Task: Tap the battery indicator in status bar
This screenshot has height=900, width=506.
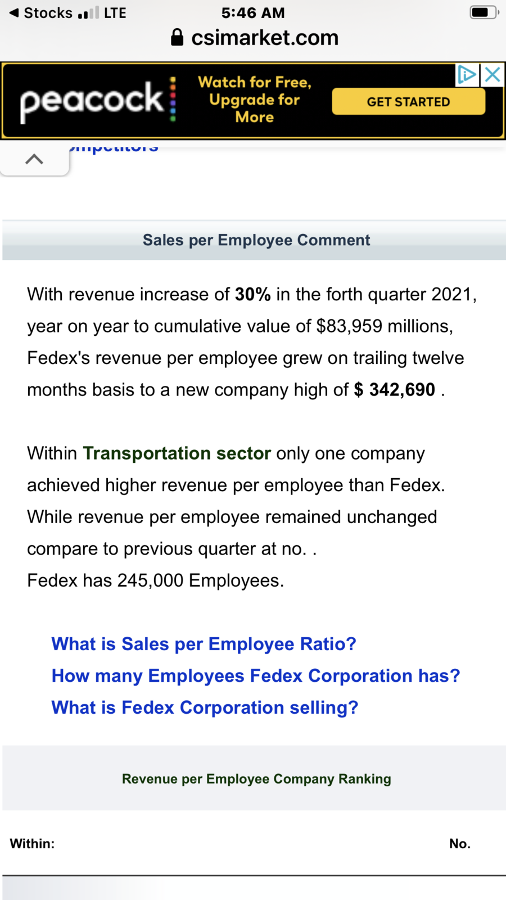Action: 484,12
